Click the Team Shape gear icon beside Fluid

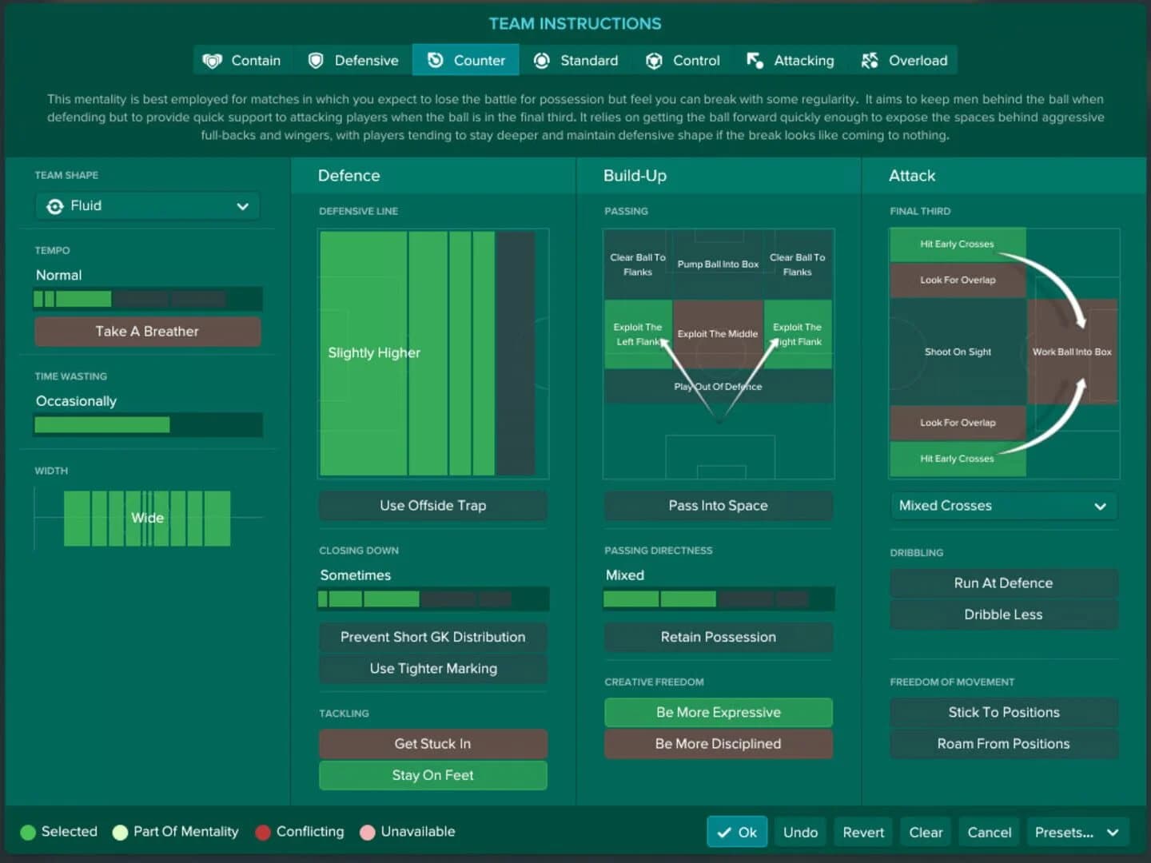pos(54,205)
